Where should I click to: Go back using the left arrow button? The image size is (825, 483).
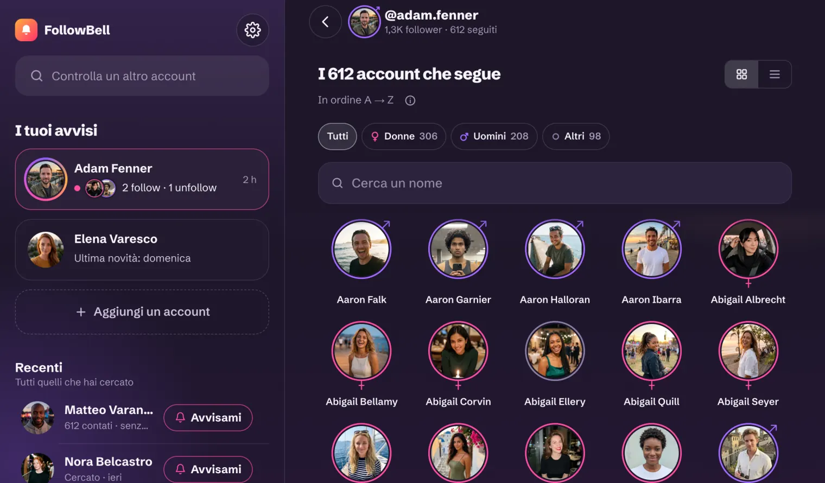pos(325,22)
